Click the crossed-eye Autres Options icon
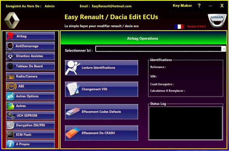The height and width of the screenshot is (151, 229). pos(10,96)
